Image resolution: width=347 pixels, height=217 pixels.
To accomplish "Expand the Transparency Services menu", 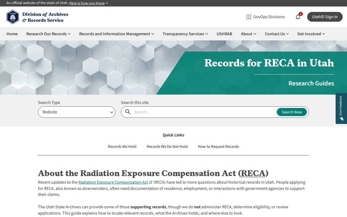I will (x=185, y=34).
